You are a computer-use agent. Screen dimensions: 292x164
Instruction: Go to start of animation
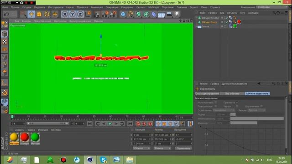[x=90, y=123]
